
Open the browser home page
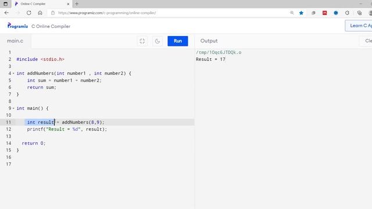coord(40,13)
